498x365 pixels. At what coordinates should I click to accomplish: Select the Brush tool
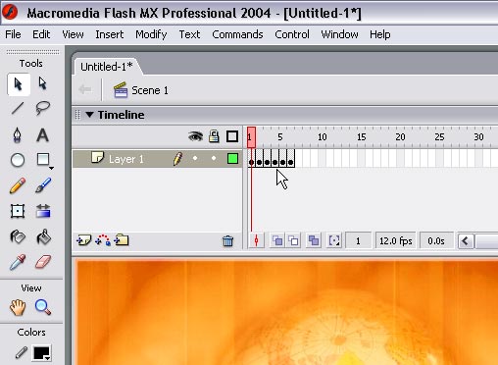(43, 185)
